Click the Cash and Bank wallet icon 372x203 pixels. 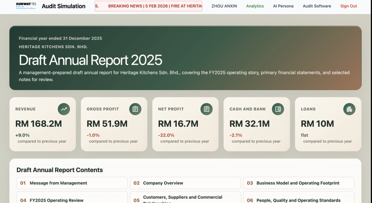[x=278, y=109]
